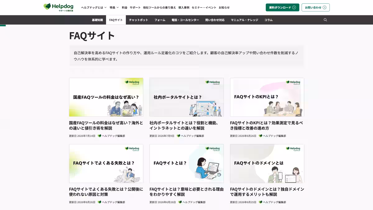Click the editor avatar icon under the 社内ポータルサイト article
The image size is (373, 210).
178,136
